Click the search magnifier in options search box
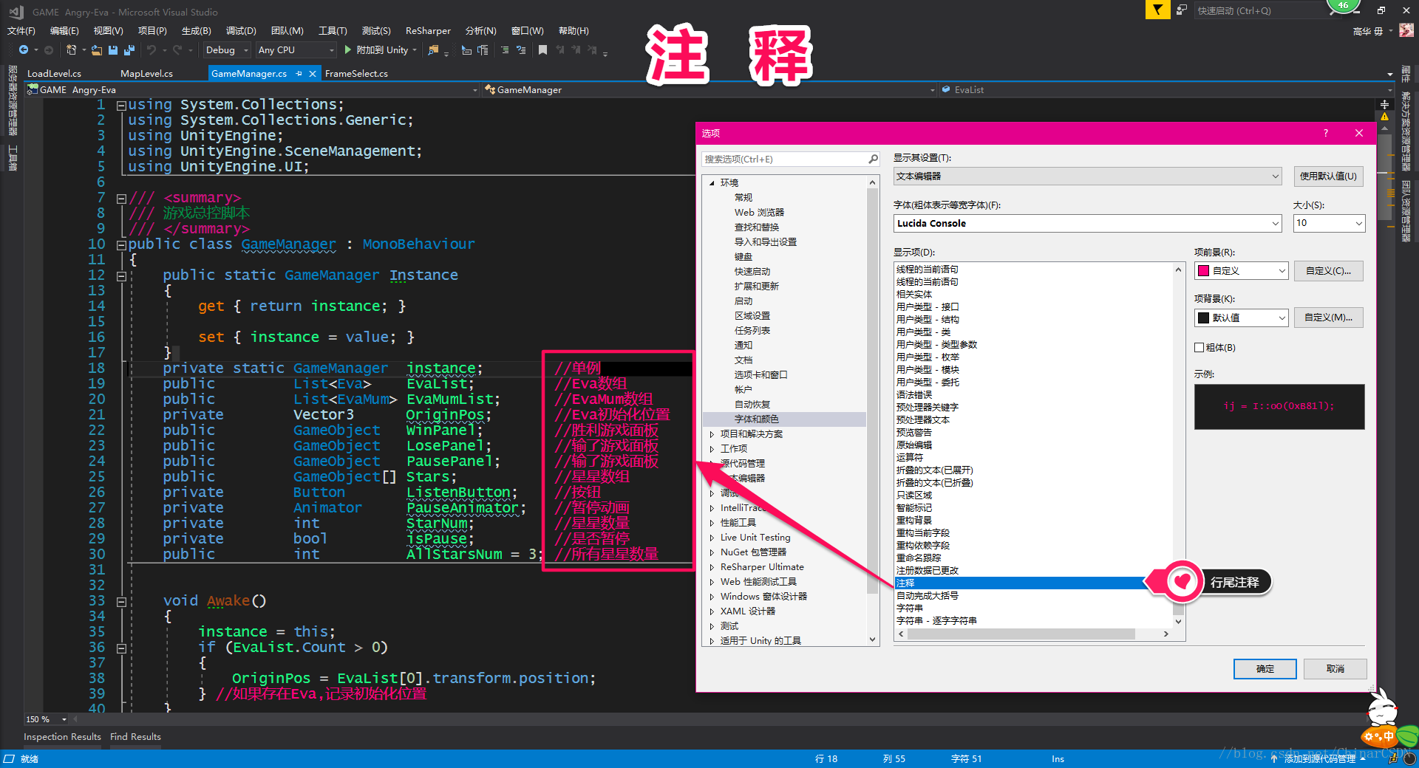Viewport: 1419px width, 768px height. tap(873, 159)
